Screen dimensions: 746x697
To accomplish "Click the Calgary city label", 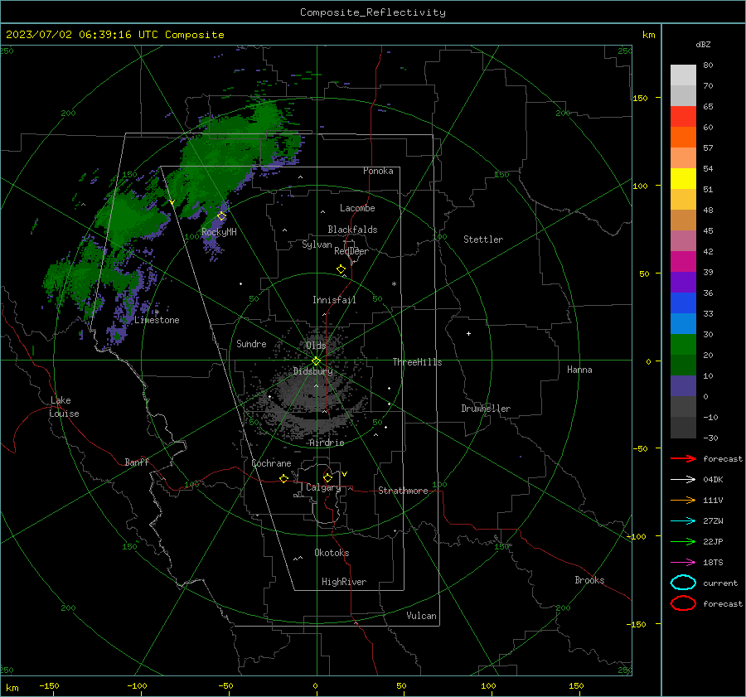I will click(x=323, y=487).
